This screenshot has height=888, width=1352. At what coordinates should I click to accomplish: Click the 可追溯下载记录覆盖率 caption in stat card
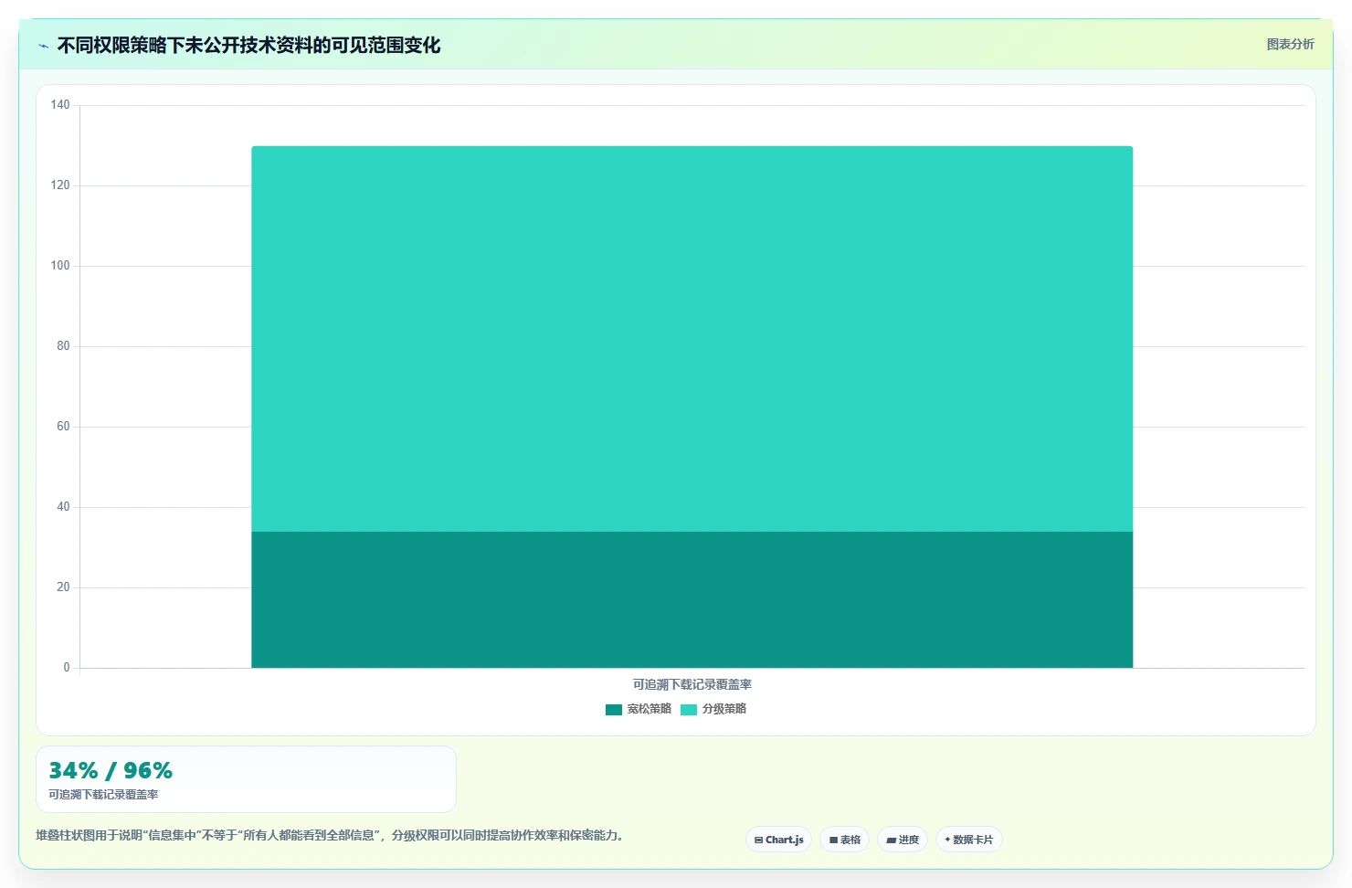tap(103, 795)
